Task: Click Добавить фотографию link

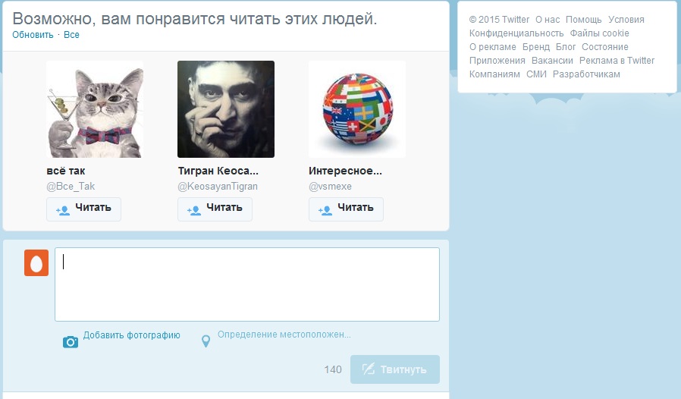Action: [x=132, y=335]
